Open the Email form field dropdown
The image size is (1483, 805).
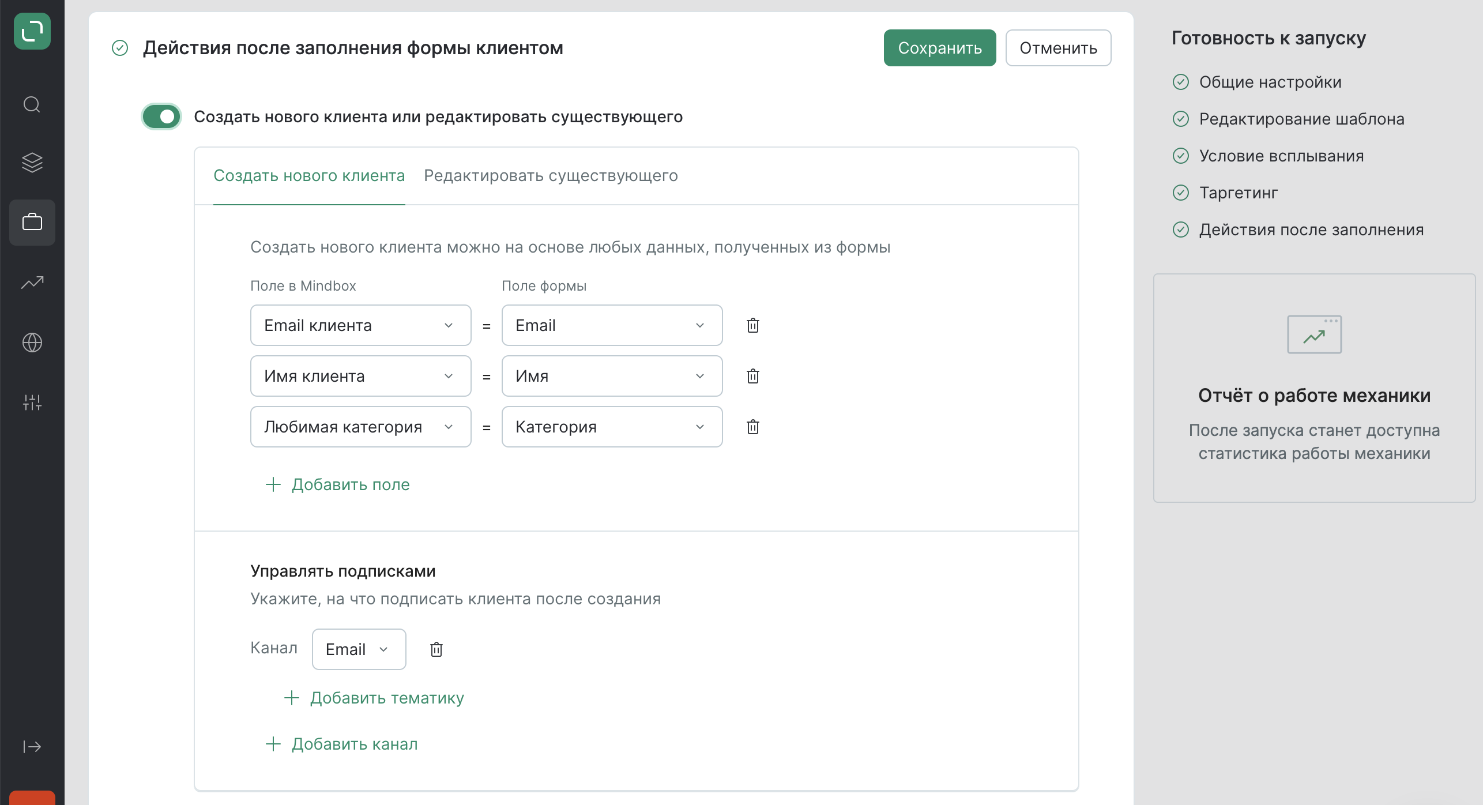pyautogui.click(x=612, y=325)
